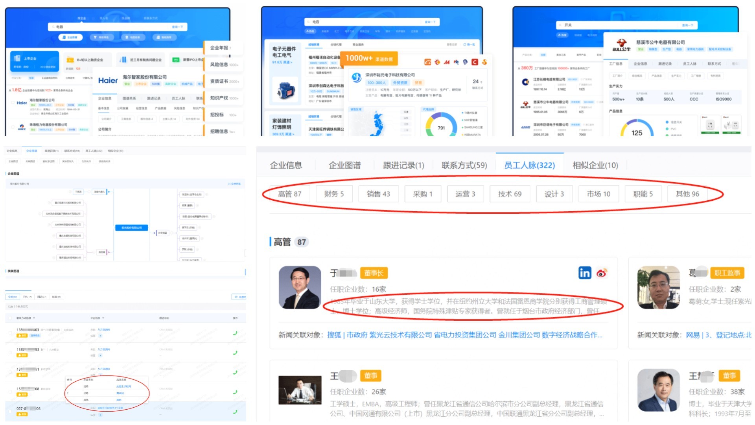Image resolution: width=755 pixels, height=425 pixels.
Task: Open portrait photo of 王 董事 with 26家
Action: click(300, 390)
